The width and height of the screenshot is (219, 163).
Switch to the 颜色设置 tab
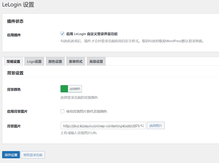[55, 61]
